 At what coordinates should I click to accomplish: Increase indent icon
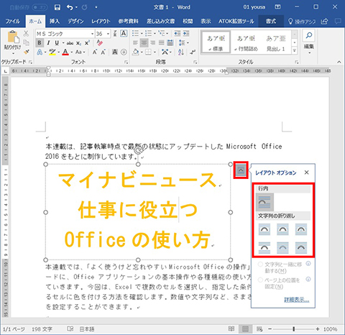186,33
